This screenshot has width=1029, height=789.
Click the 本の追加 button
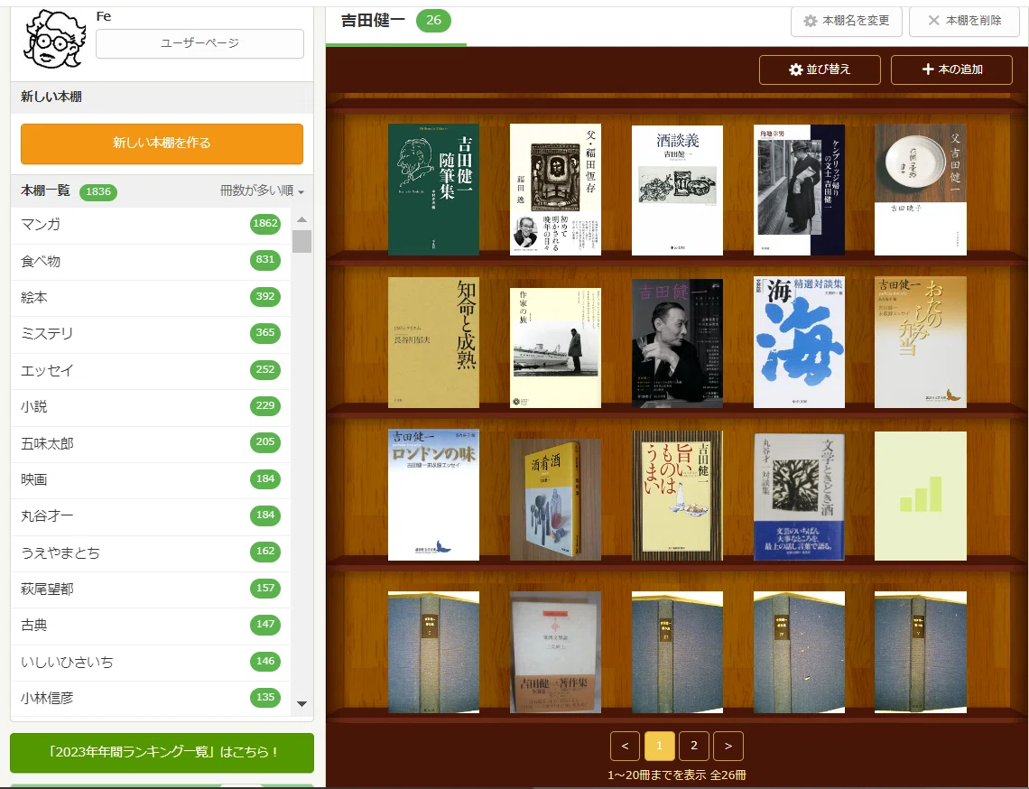951,70
